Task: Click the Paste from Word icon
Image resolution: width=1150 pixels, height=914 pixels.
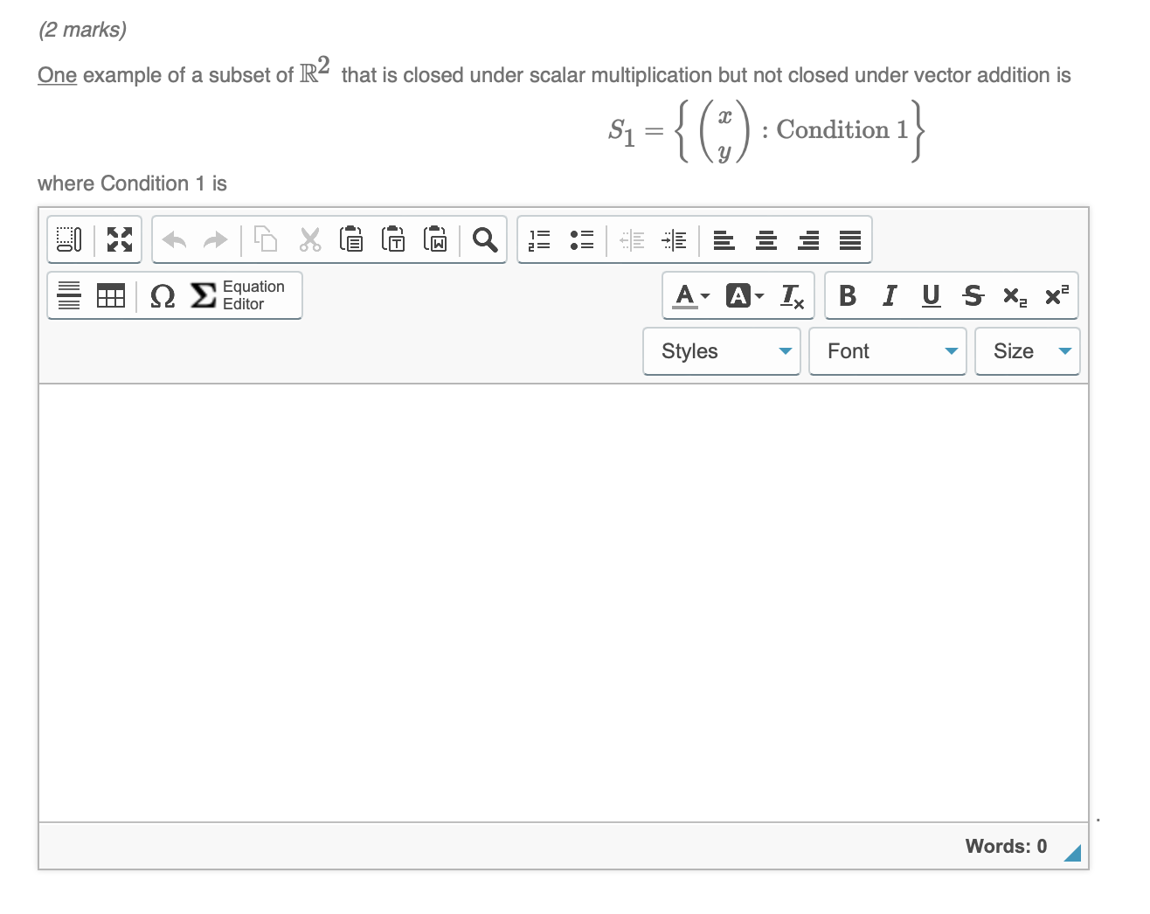Action: tap(435, 239)
